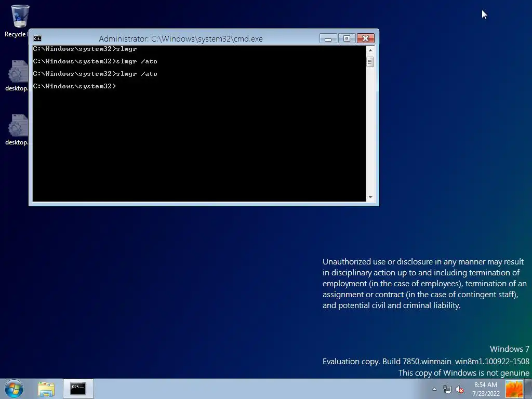Click the Show desktop strip
532x399 pixels.
click(x=528, y=389)
